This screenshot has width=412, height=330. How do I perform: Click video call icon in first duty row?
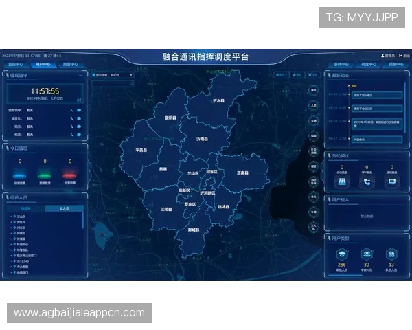coord(79,109)
